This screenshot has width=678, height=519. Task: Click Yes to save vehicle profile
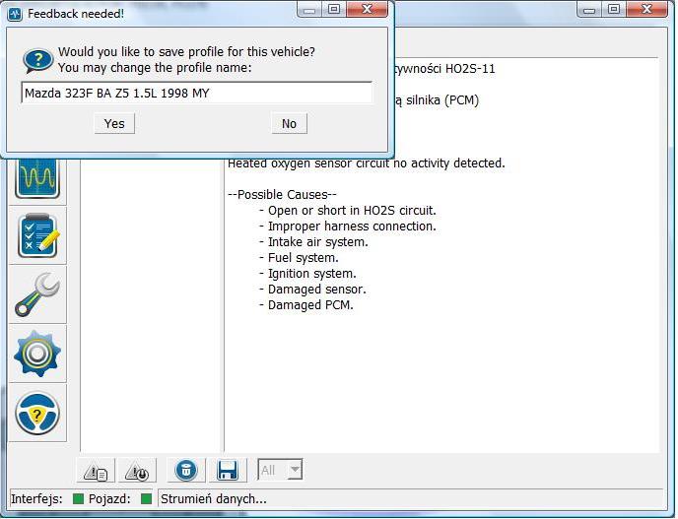coord(114,123)
